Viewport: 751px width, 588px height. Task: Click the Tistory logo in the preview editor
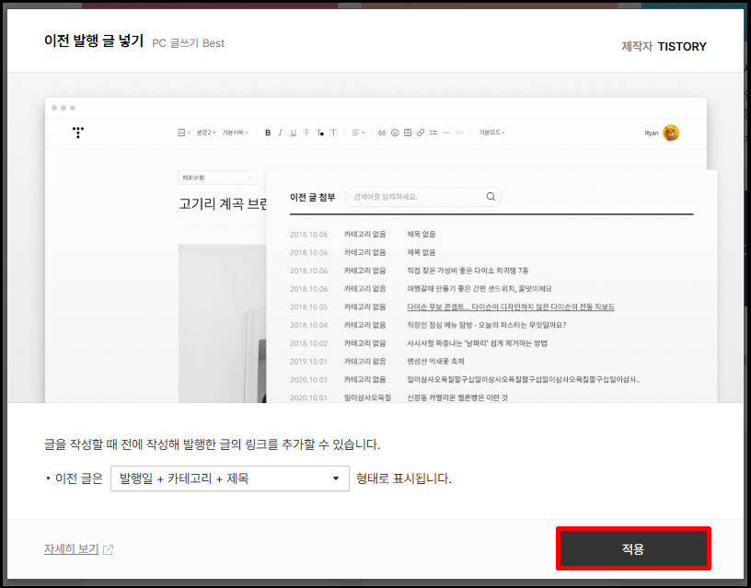click(x=78, y=133)
